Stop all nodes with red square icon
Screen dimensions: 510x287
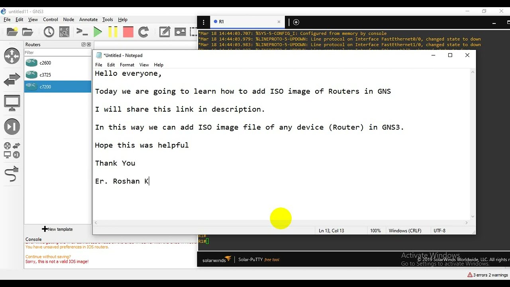(x=128, y=32)
